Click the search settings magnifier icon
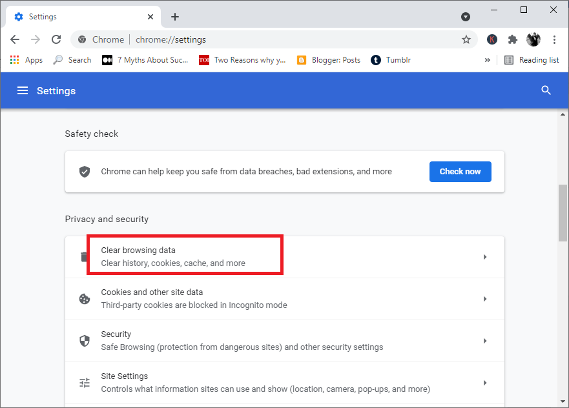Image resolution: width=569 pixels, height=408 pixels. pyautogui.click(x=546, y=91)
